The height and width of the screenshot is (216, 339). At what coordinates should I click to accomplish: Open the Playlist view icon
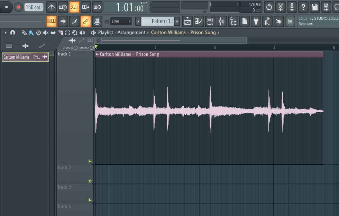pyautogui.click(x=187, y=21)
